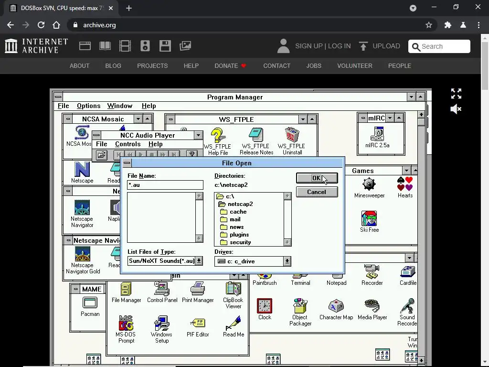Click the open file icon in the NCC Audio Player
The height and width of the screenshot is (367, 489).
click(x=102, y=155)
